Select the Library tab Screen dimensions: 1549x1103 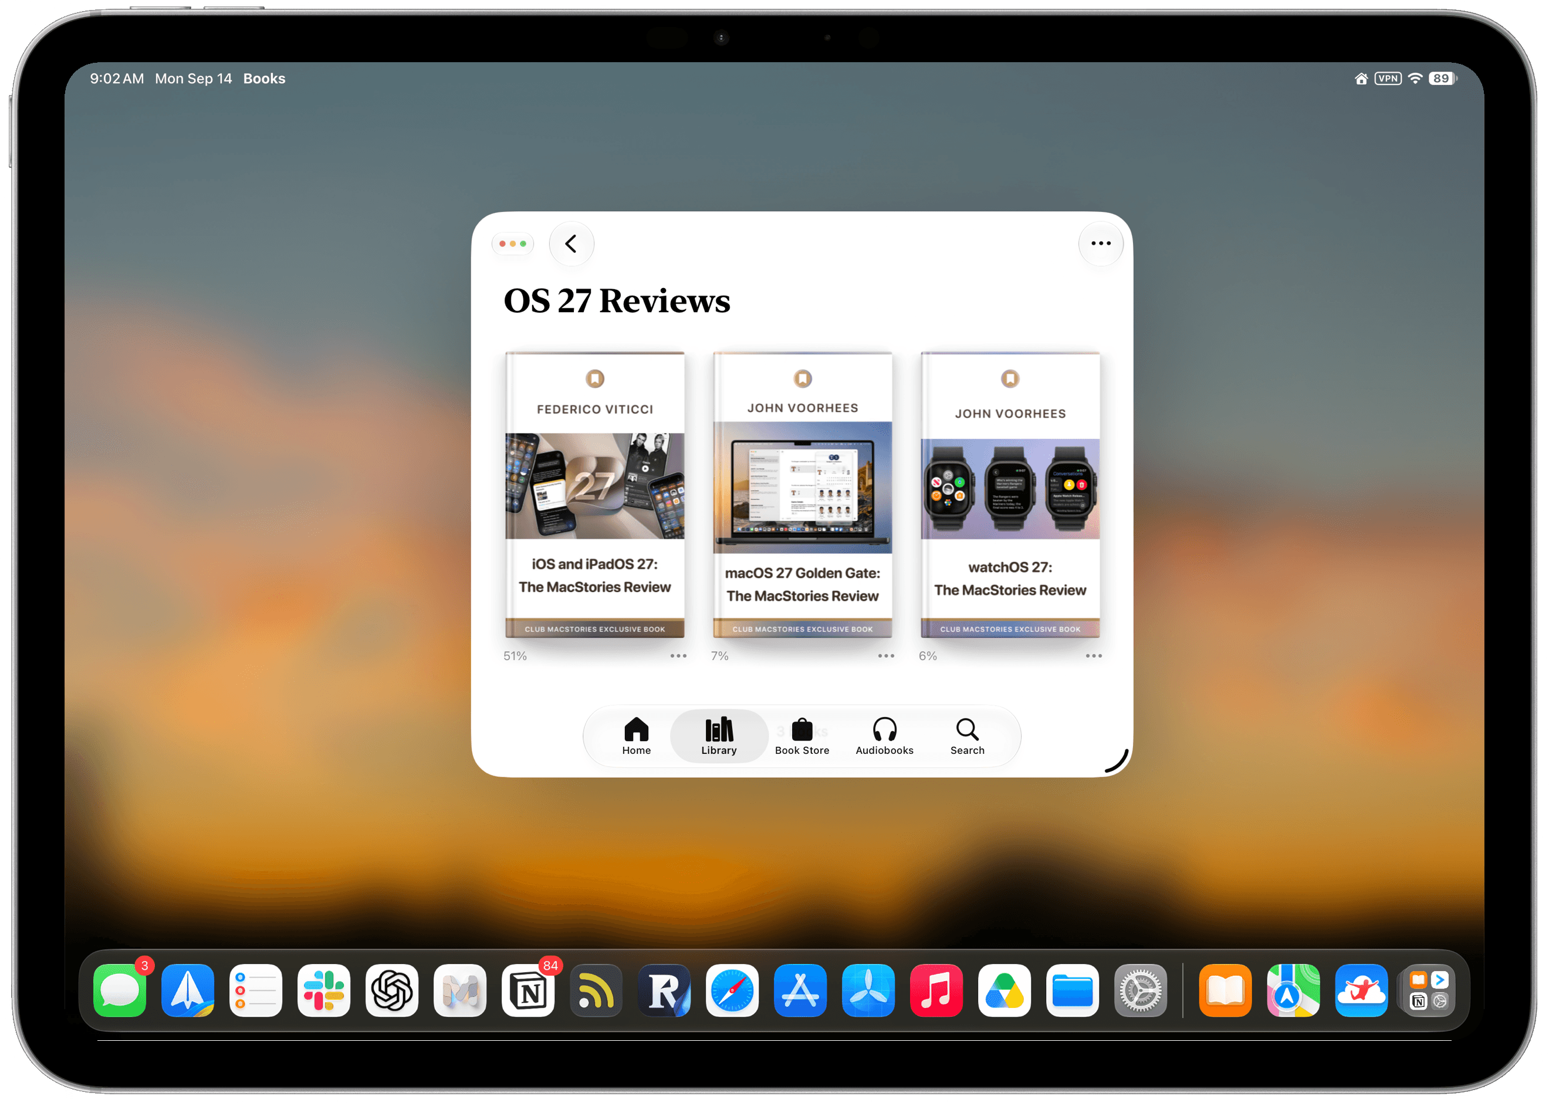tap(719, 736)
